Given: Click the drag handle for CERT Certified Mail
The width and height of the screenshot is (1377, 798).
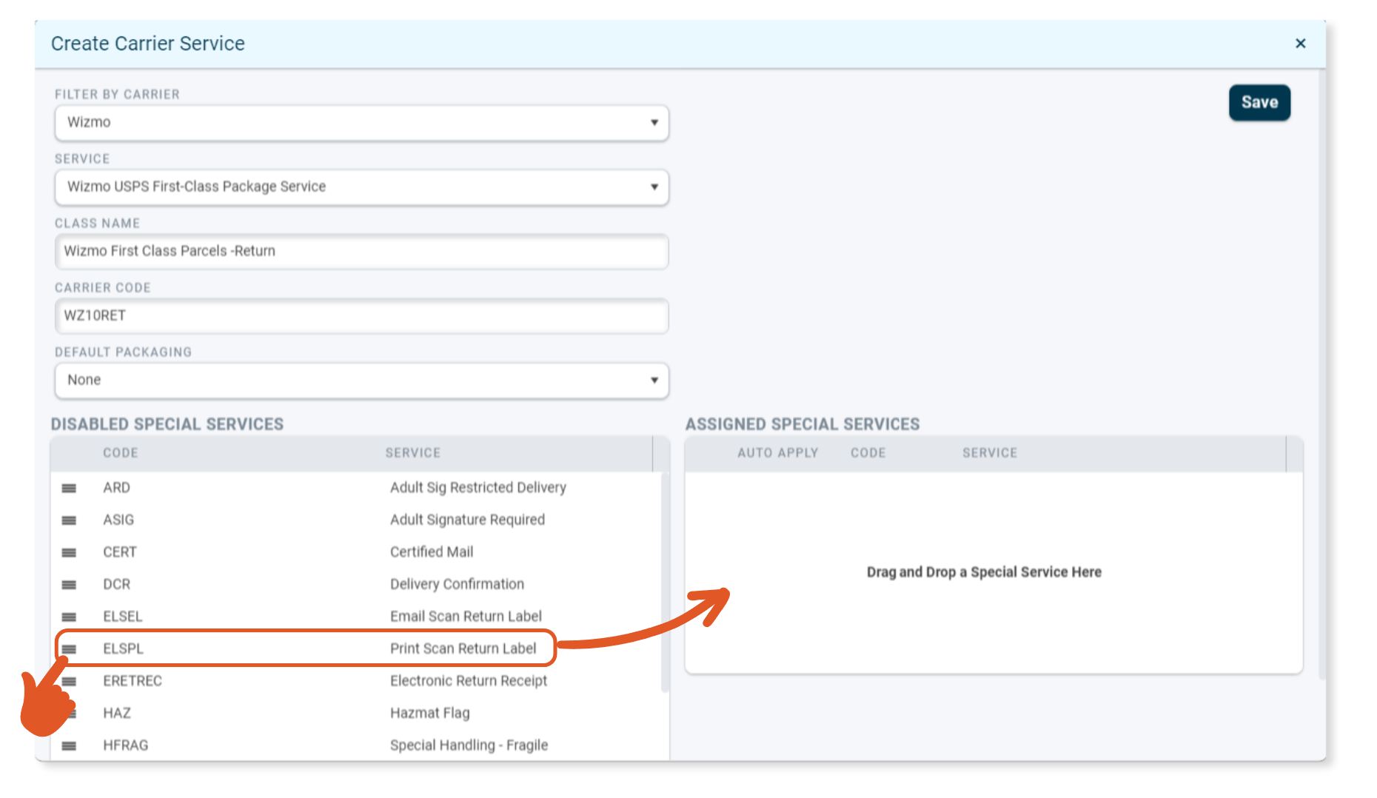Looking at the screenshot, I should pyautogui.click(x=69, y=551).
